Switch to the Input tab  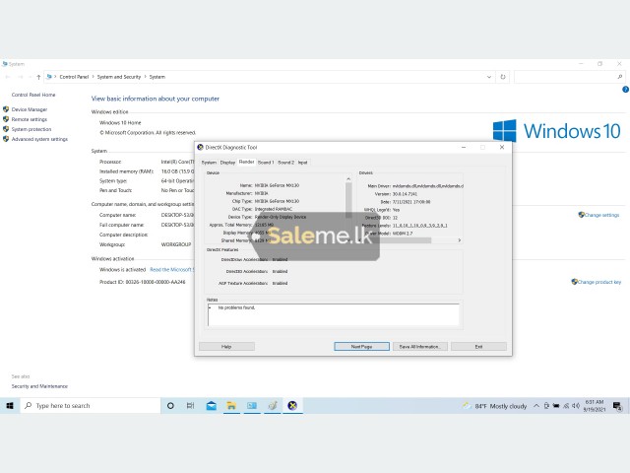[302, 163]
